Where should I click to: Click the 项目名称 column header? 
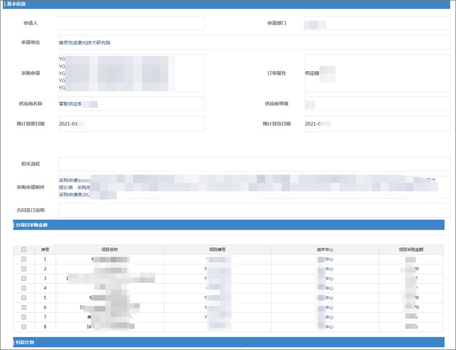pos(109,249)
